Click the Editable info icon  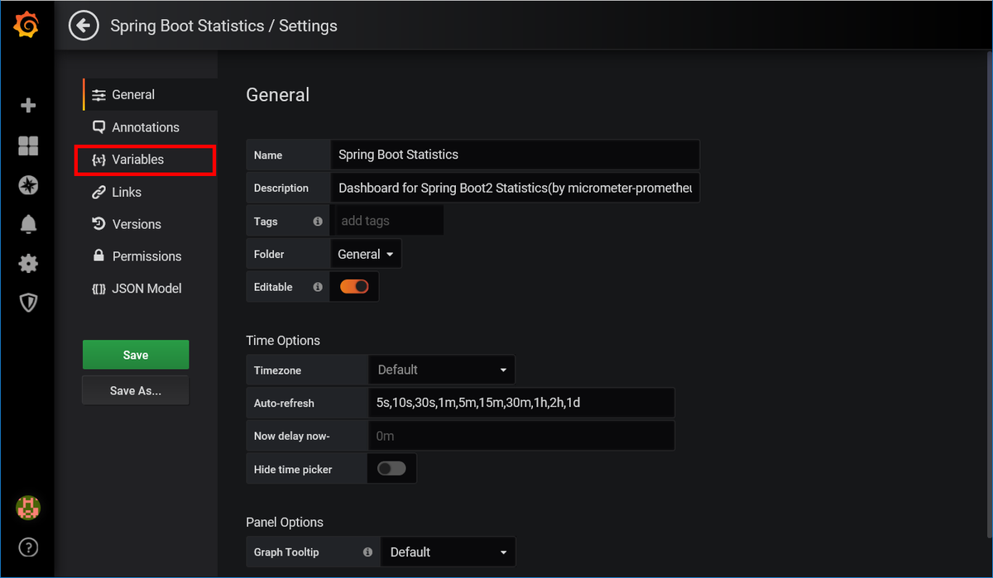[x=318, y=287]
